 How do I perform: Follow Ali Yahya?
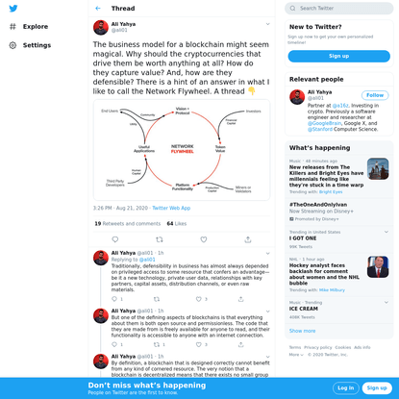pos(375,95)
